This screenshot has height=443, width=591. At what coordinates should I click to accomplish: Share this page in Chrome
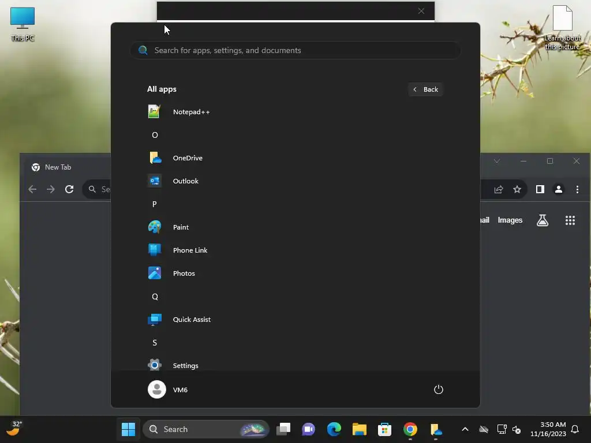[x=499, y=189]
